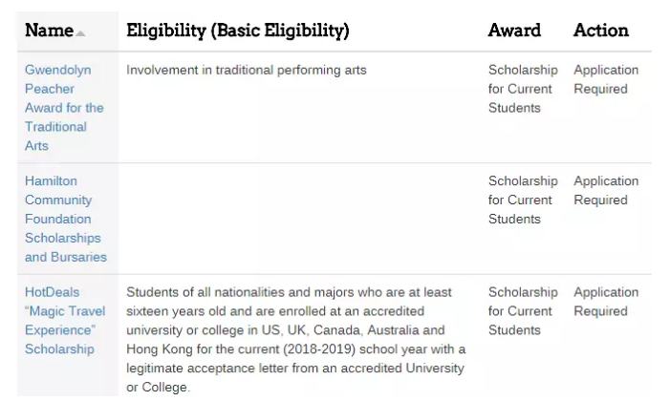Click the Award cell in Hamilton Community row
The width and height of the screenshot is (670, 401).
(x=522, y=200)
